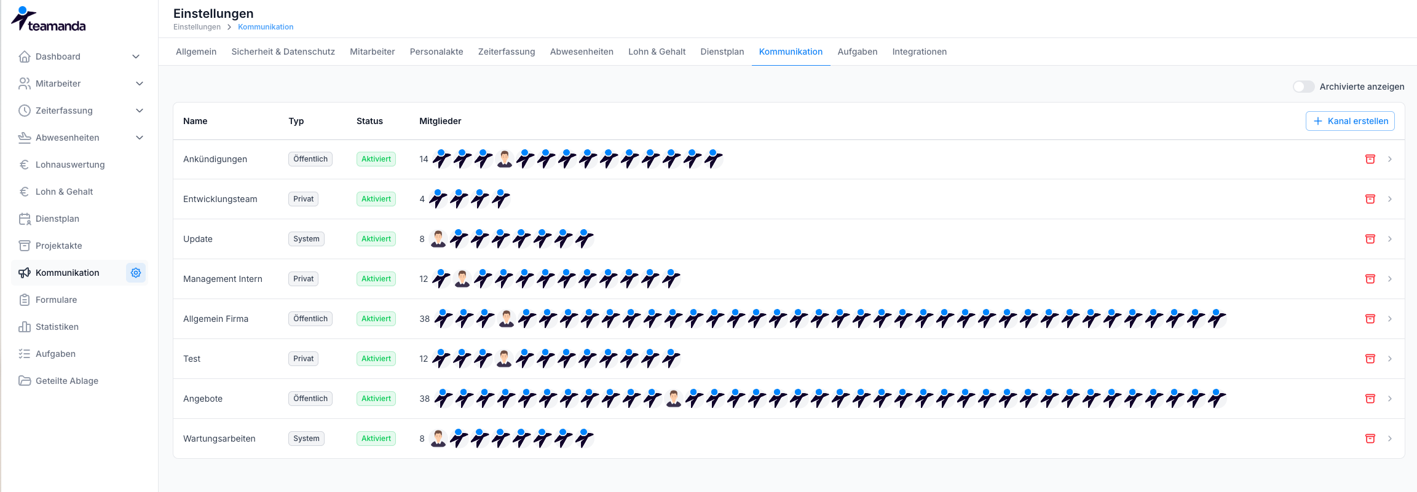Click the Abwesenheiten plane icon
Image resolution: width=1417 pixels, height=492 pixels.
(x=25, y=138)
